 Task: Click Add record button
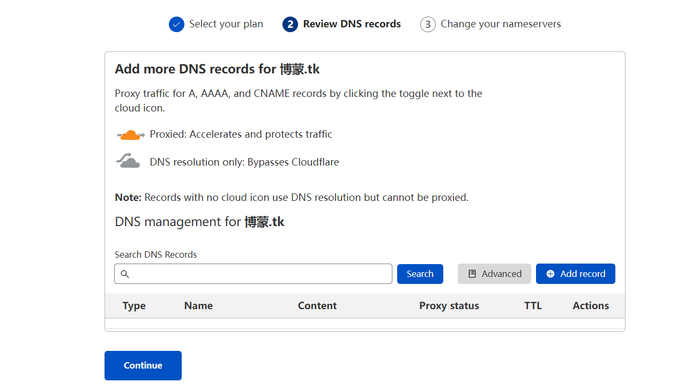click(x=576, y=274)
